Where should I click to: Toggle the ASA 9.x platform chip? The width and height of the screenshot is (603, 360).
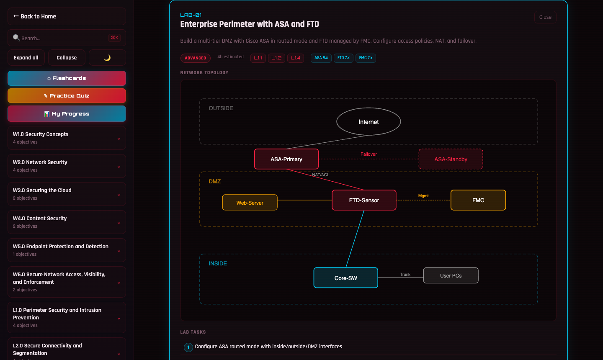[x=321, y=58]
